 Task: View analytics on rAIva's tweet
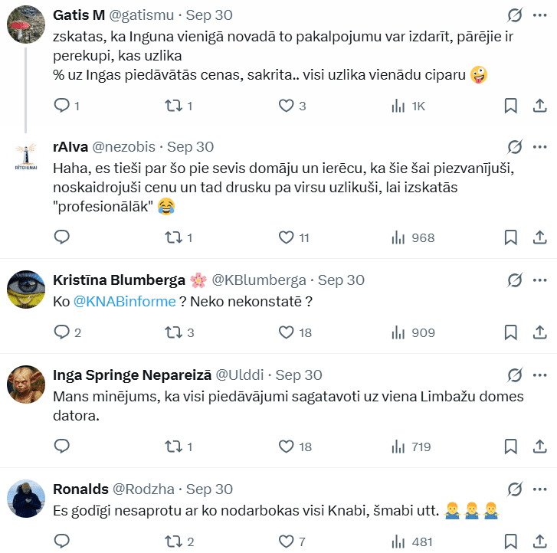click(x=398, y=237)
